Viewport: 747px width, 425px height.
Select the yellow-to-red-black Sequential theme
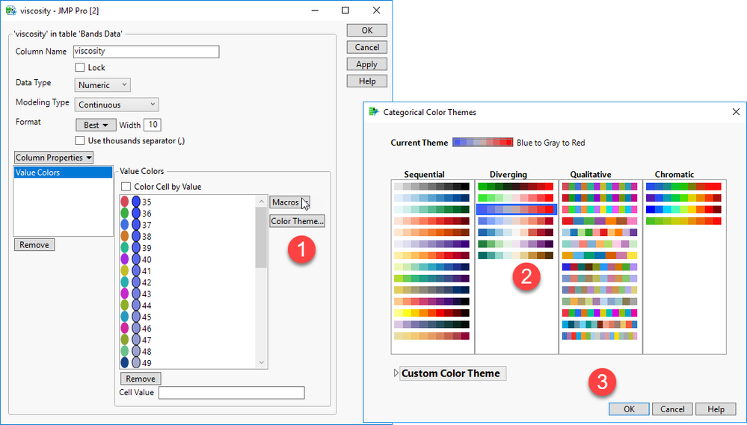431,313
